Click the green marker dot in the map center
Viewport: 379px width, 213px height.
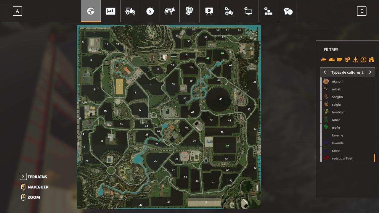(x=167, y=110)
